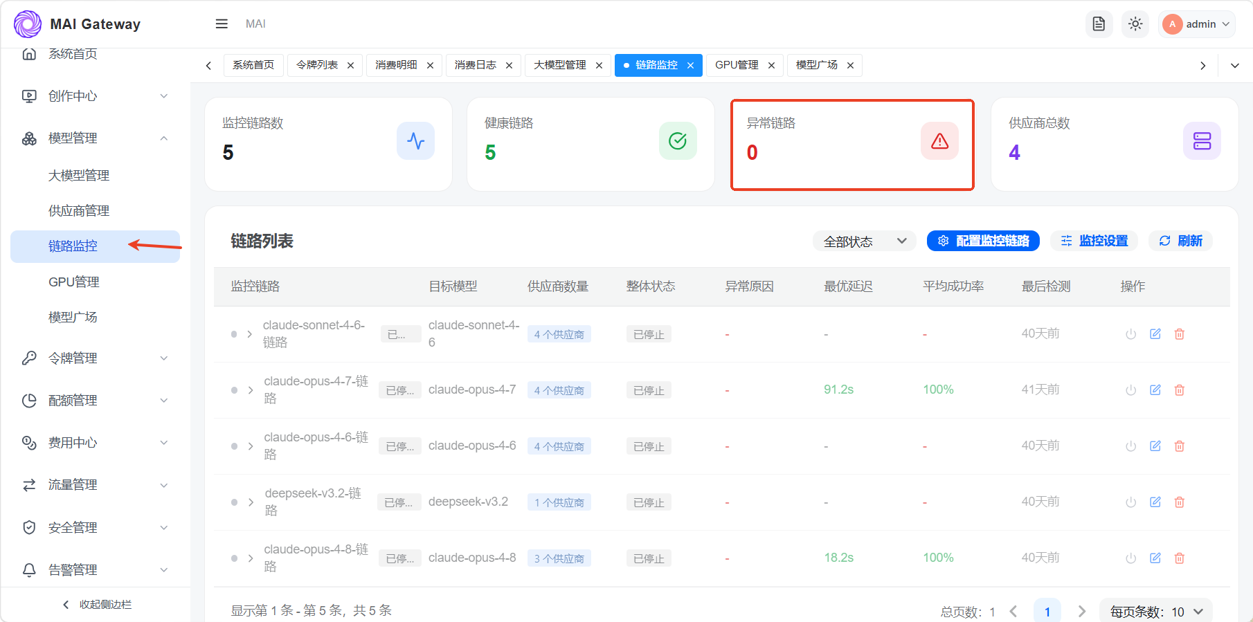Toggle power for claude-opus-4-7 chain
The width and height of the screenshot is (1253, 622).
click(x=1131, y=390)
